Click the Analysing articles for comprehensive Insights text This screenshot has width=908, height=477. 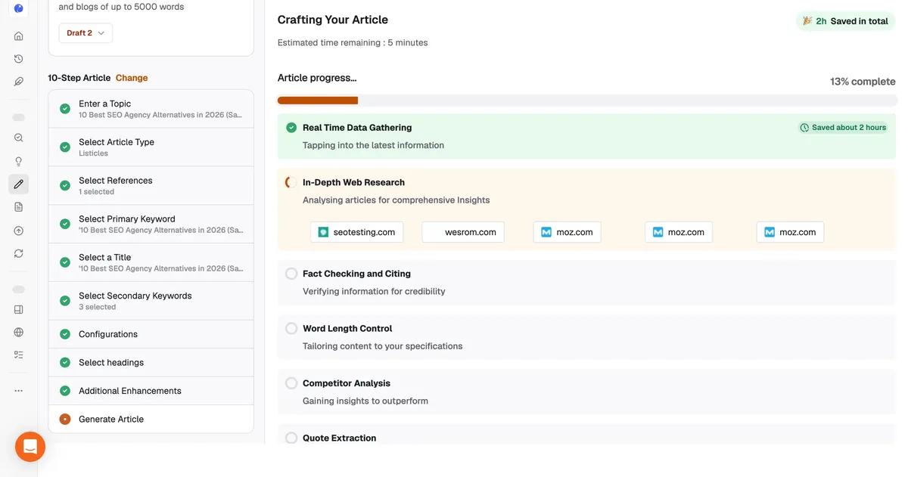coord(396,200)
